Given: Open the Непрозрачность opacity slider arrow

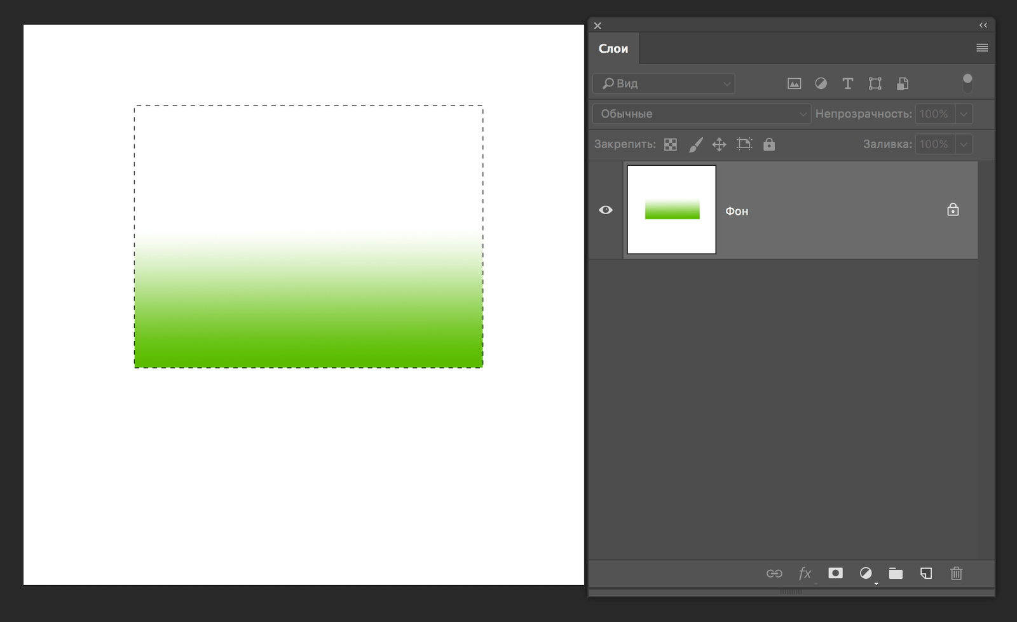Looking at the screenshot, I should [x=964, y=114].
